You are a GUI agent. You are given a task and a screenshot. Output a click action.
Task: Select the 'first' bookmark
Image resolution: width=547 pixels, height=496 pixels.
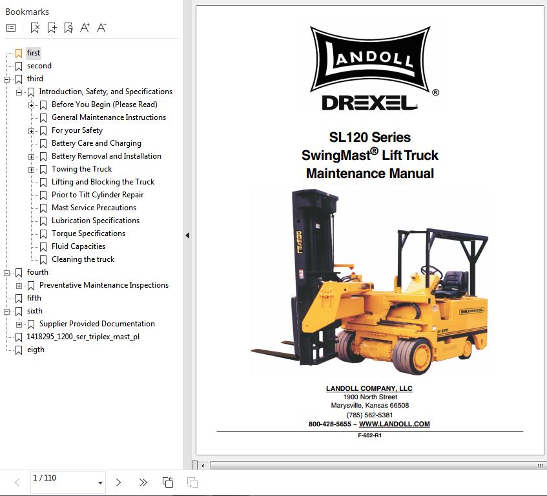tap(34, 53)
